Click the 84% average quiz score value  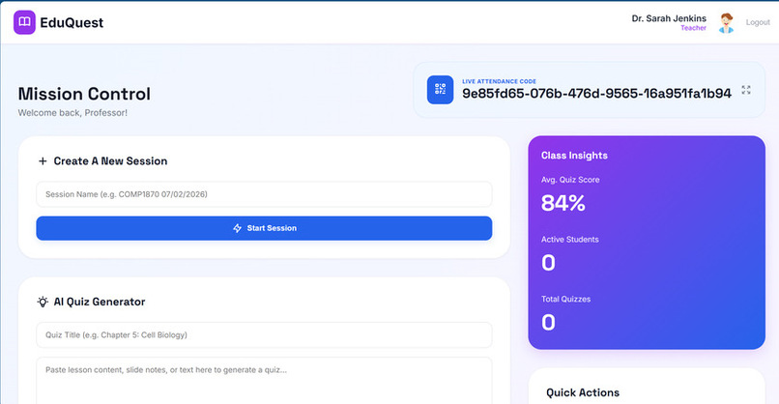pos(563,203)
